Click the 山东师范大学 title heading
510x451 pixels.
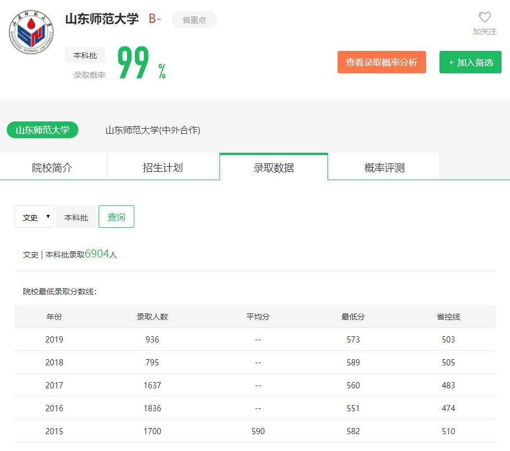click(x=102, y=18)
